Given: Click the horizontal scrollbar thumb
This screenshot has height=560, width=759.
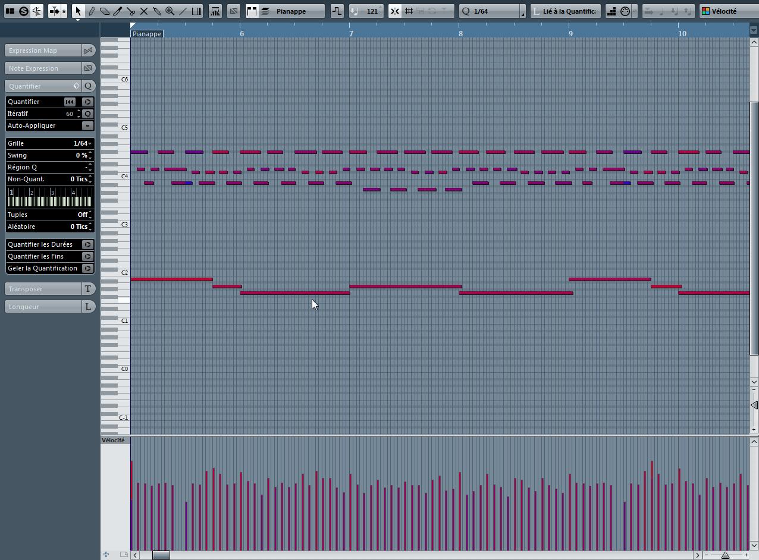Looking at the screenshot, I should 161,555.
